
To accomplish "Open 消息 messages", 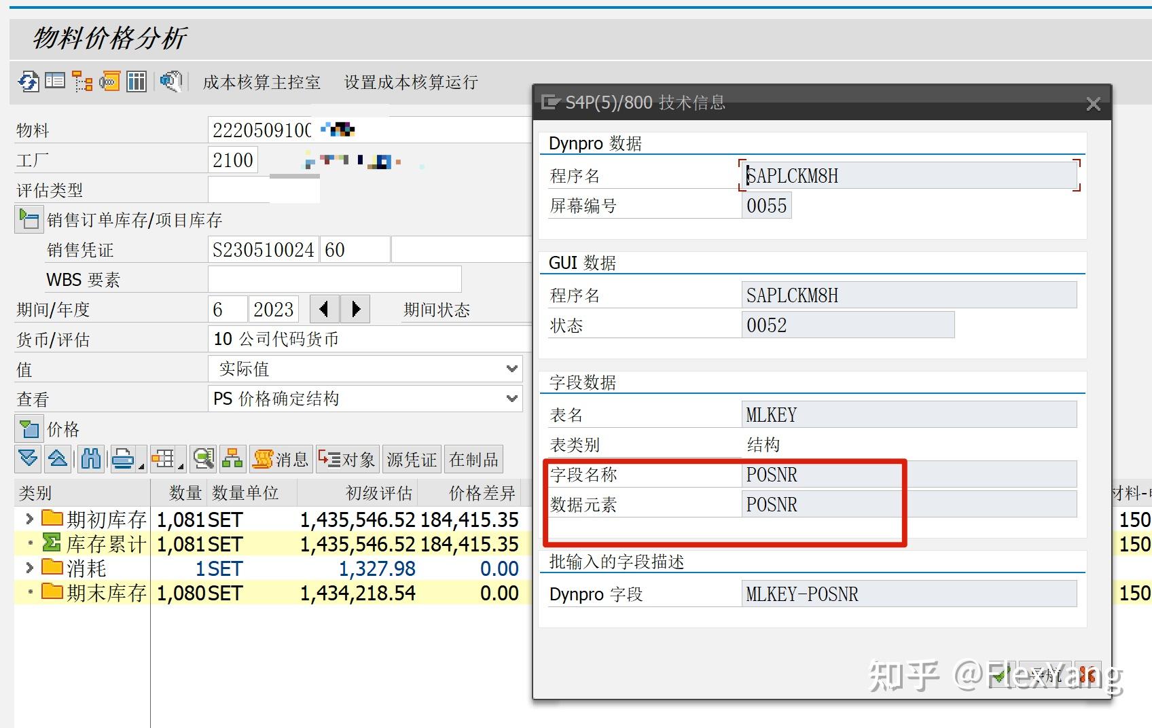I will coord(280,459).
